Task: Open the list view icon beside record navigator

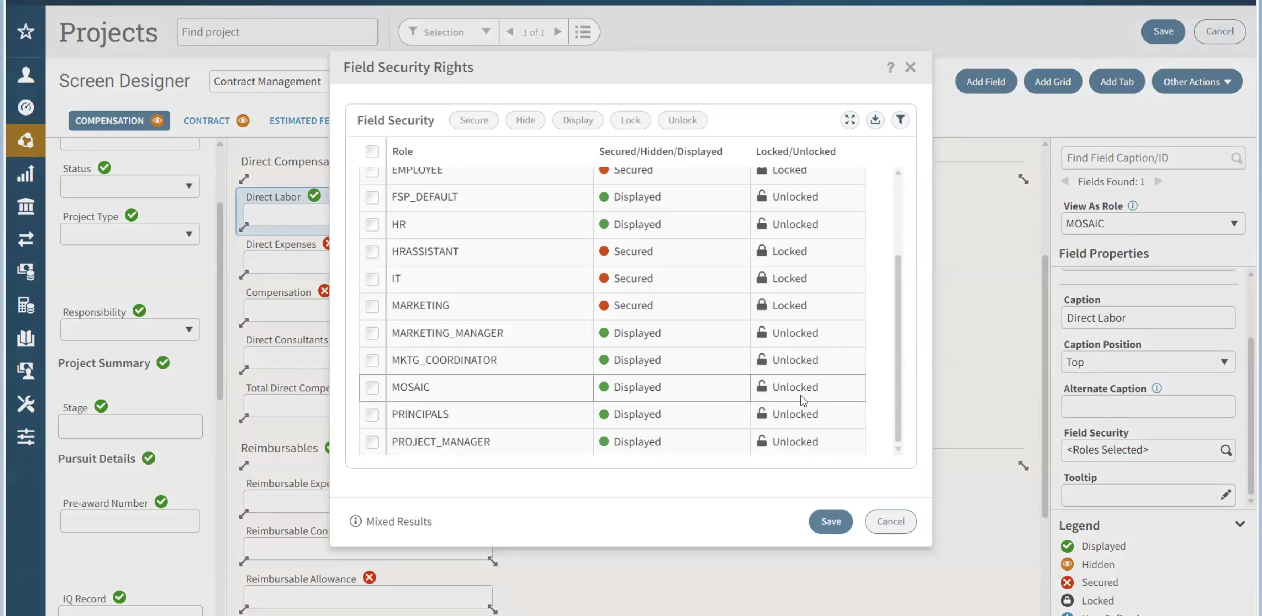Action: point(583,32)
